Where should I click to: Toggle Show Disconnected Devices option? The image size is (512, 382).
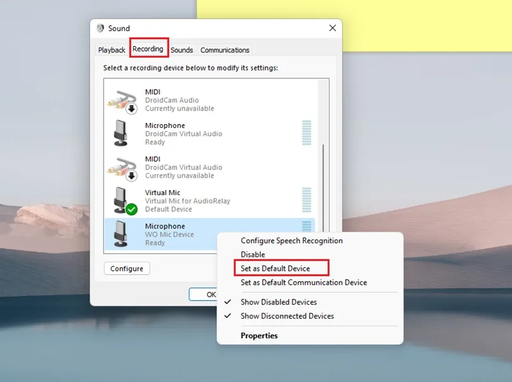[287, 316]
